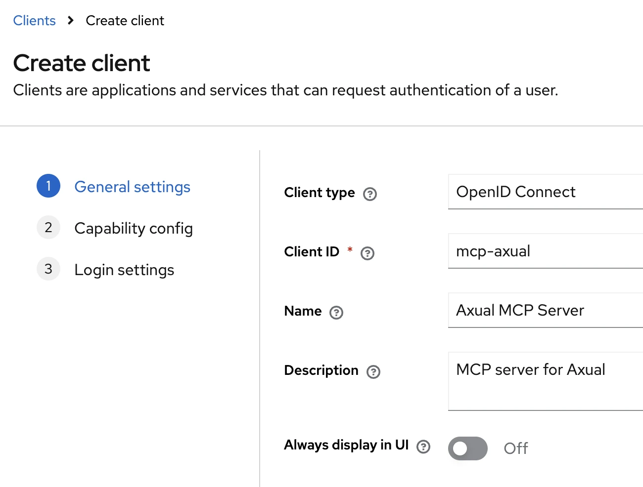Click the step 2 numbered circle
This screenshot has width=643, height=487.
click(48, 227)
